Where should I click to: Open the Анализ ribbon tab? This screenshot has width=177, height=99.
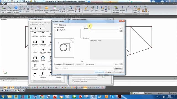(58, 4)
